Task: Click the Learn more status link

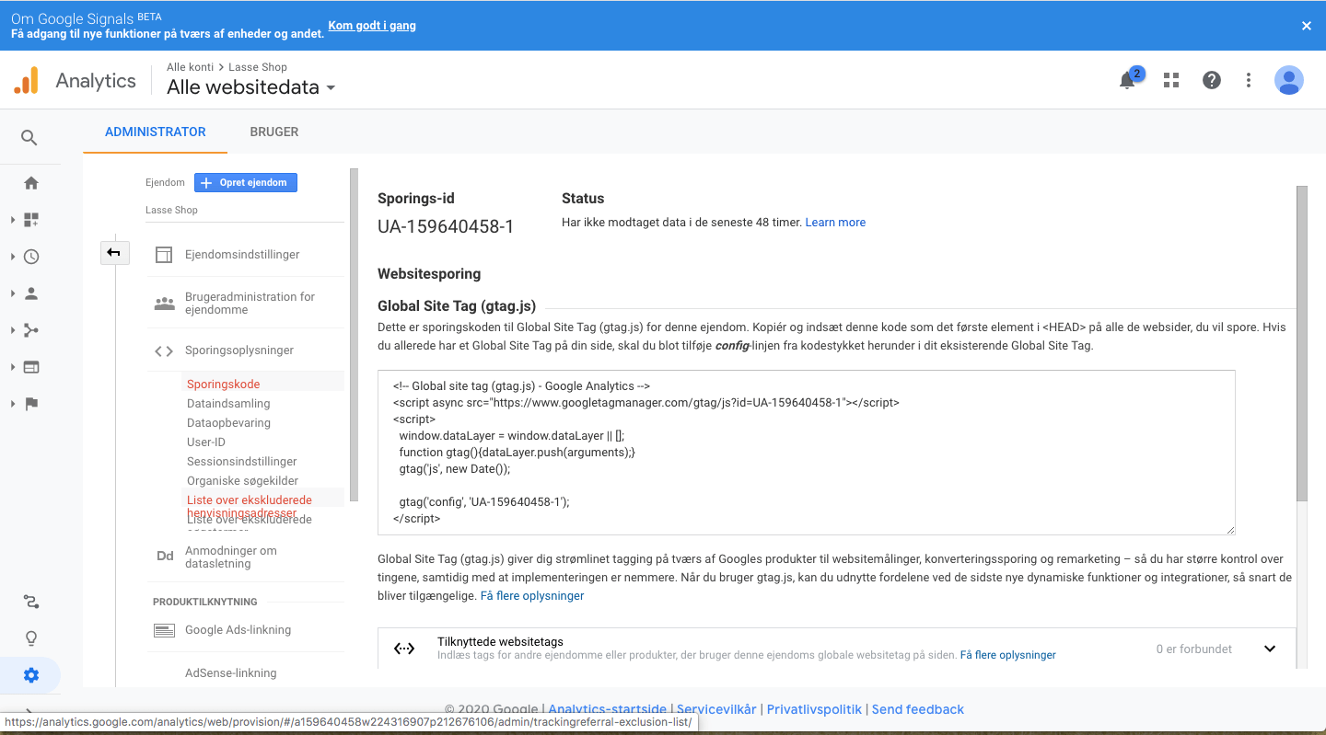Action: (x=835, y=223)
